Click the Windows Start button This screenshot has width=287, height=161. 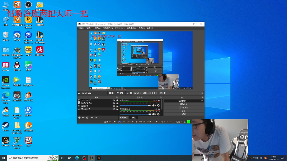tap(4, 158)
